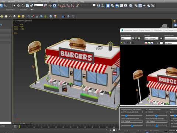
Task: Toggle green channel in render window
Action: (x=149, y=43)
